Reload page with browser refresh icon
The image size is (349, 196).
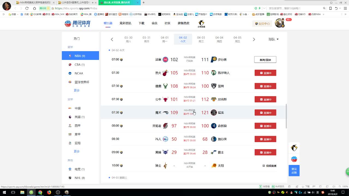click(27, 8)
